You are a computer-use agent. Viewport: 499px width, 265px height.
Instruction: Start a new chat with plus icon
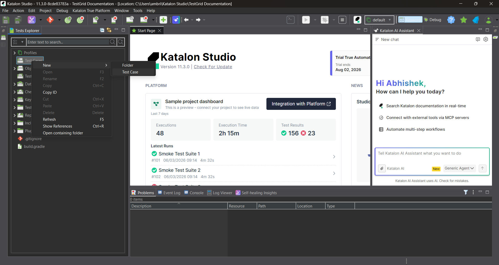coord(478,39)
